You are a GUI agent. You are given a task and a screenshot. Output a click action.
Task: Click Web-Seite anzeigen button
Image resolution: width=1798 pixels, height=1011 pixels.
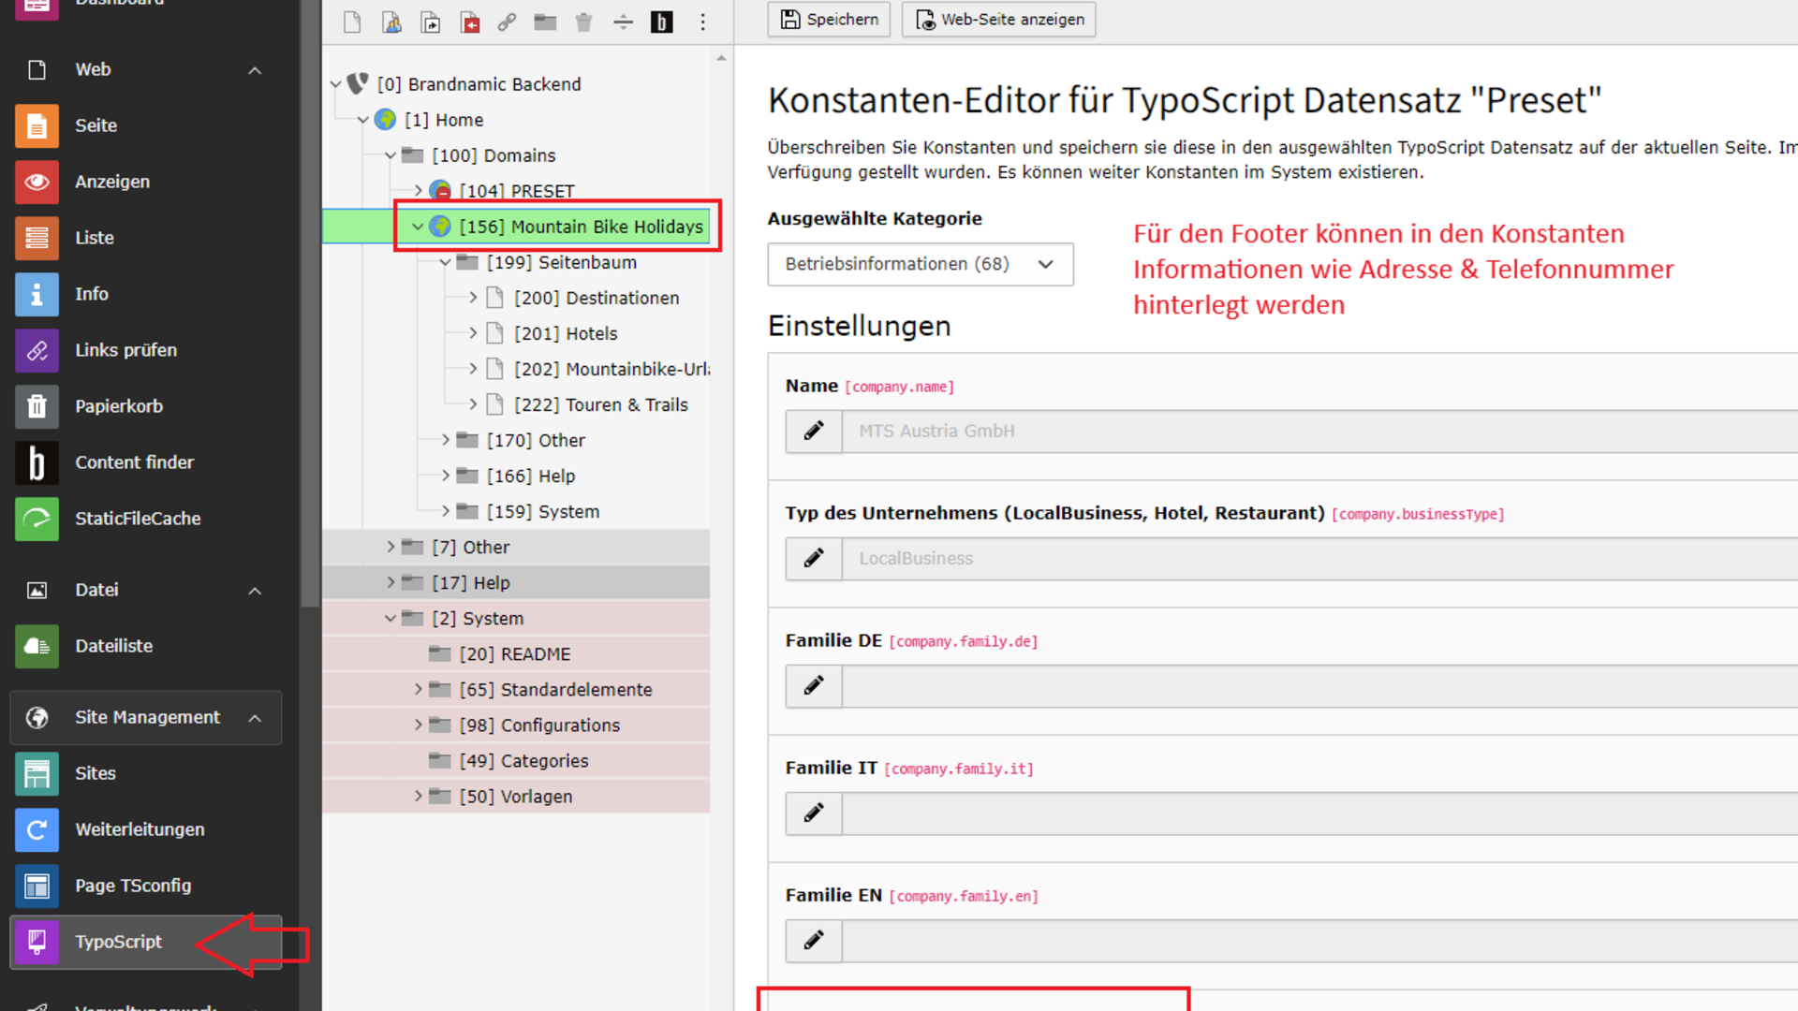click(x=998, y=20)
